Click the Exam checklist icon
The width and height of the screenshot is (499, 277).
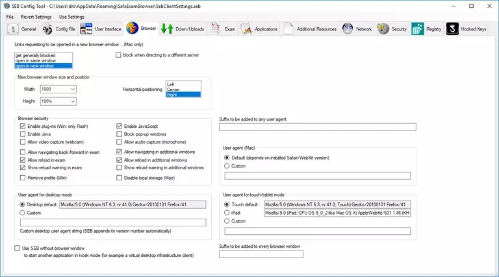point(216,29)
